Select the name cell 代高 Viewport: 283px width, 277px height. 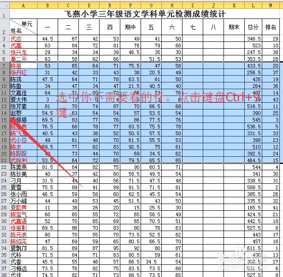(23, 45)
